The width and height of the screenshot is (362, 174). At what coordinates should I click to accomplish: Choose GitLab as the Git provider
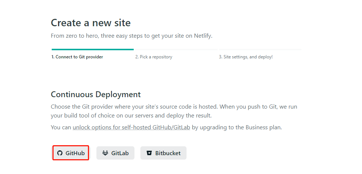tap(115, 153)
